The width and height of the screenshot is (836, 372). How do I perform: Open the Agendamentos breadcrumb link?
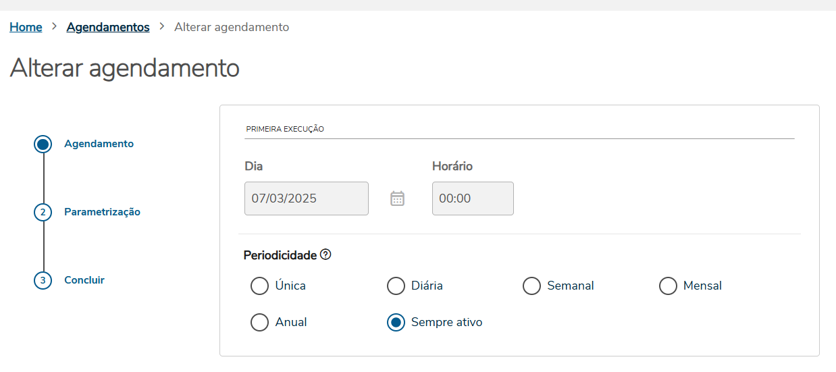point(108,27)
